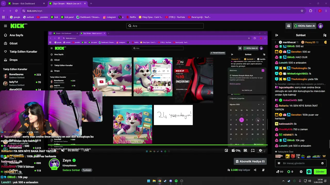The height and width of the screenshot is (185, 330).
Task: Click the Ara search field
Action: coord(165,26)
